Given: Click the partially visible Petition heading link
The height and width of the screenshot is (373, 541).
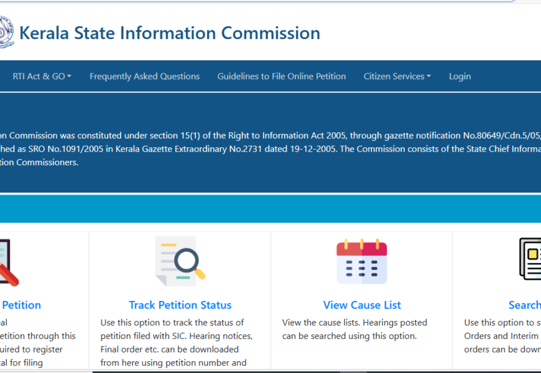Looking at the screenshot, I should [x=21, y=305].
